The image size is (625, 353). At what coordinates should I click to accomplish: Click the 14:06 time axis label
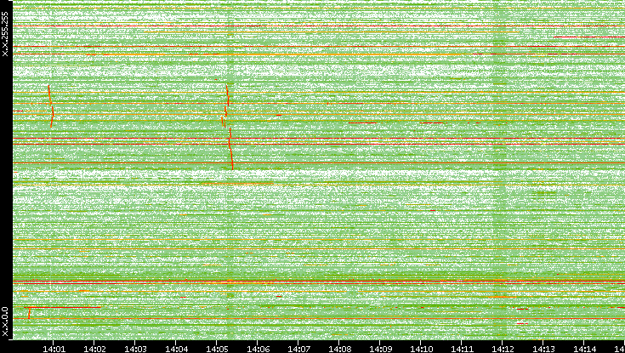pos(257,349)
